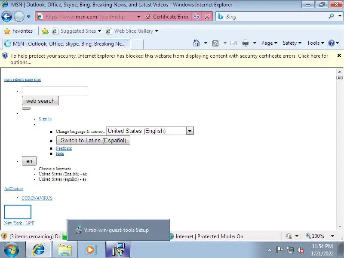Click the Internet Protected Mode zone indicator

pyautogui.click(x=206, y=236)
